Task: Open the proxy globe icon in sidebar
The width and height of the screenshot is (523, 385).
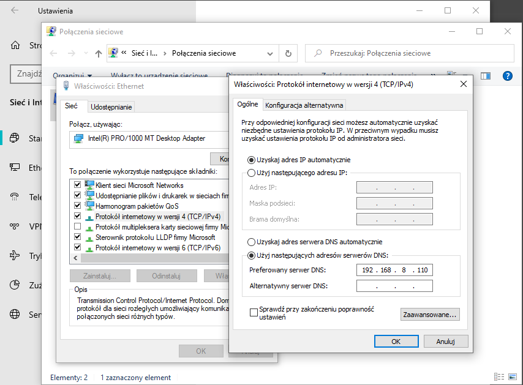Action: (x=15, y=314)
